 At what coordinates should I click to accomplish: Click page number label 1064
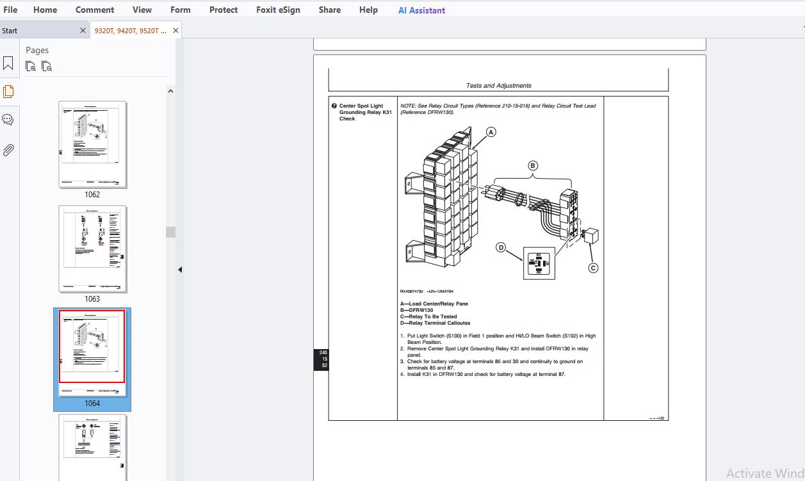click(92, 404)
